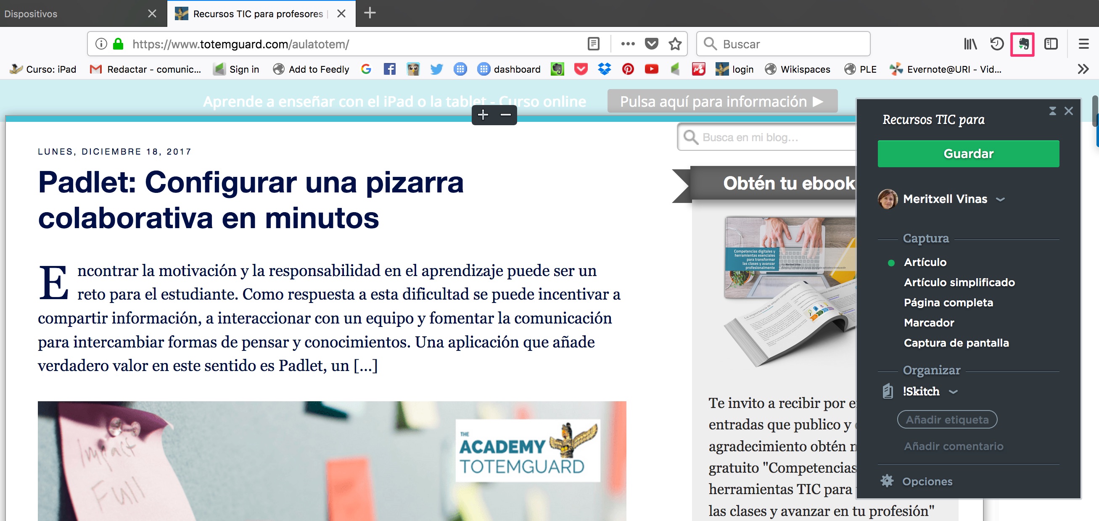
Task: Bookmark this page with star icon
Action: pyautogui.click(x=675, y=44)
